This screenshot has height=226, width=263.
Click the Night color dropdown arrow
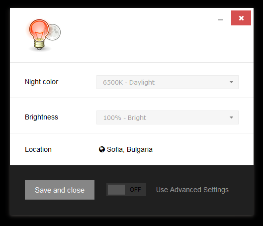click(232, 82)
